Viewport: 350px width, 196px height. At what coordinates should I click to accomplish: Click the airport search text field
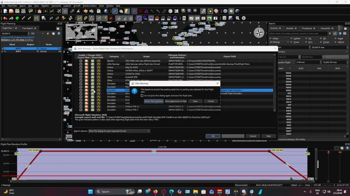(298, 33)
